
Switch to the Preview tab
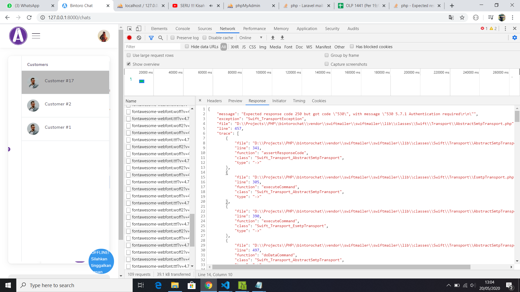[x=235, y=101]
